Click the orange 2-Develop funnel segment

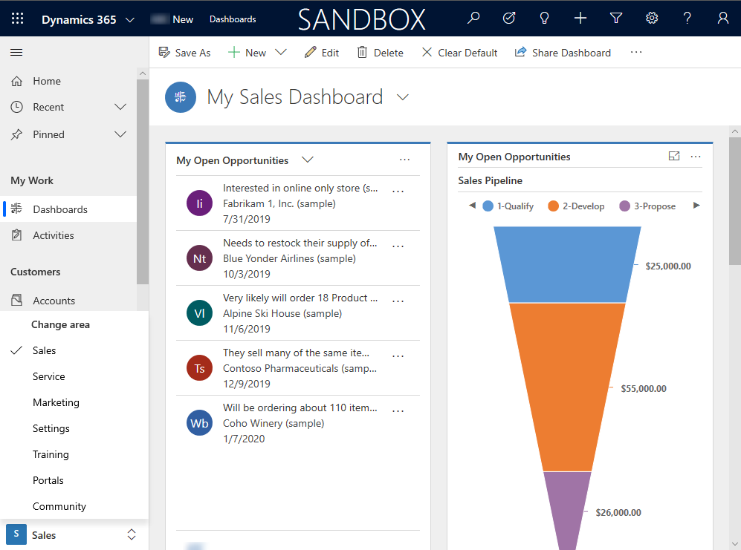[x=567, y=386]
